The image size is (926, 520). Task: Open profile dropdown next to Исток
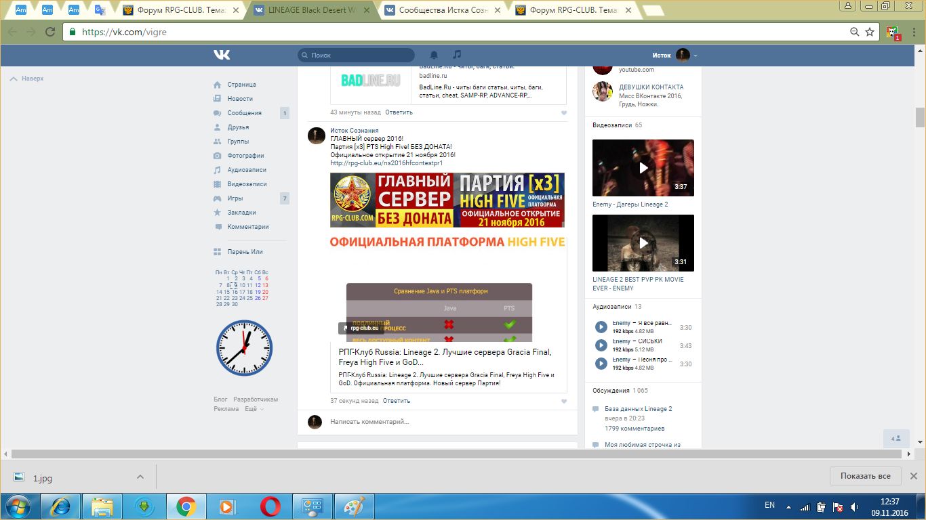point(696,56)
